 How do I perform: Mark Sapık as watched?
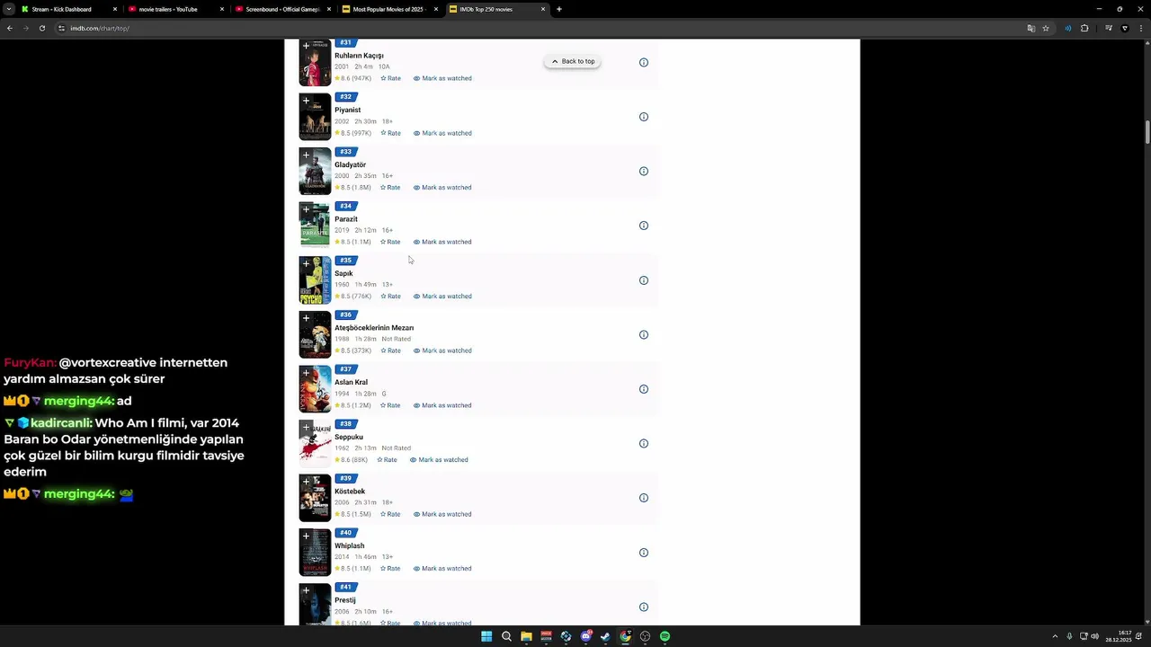click(x=442, y=297)
